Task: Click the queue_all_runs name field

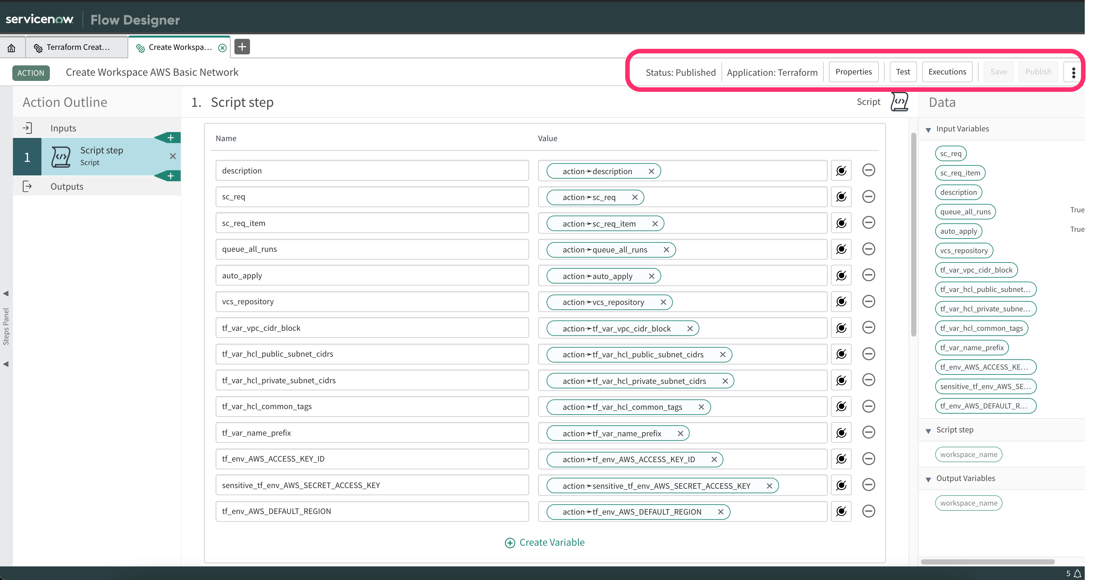Action: click(372, 249)
